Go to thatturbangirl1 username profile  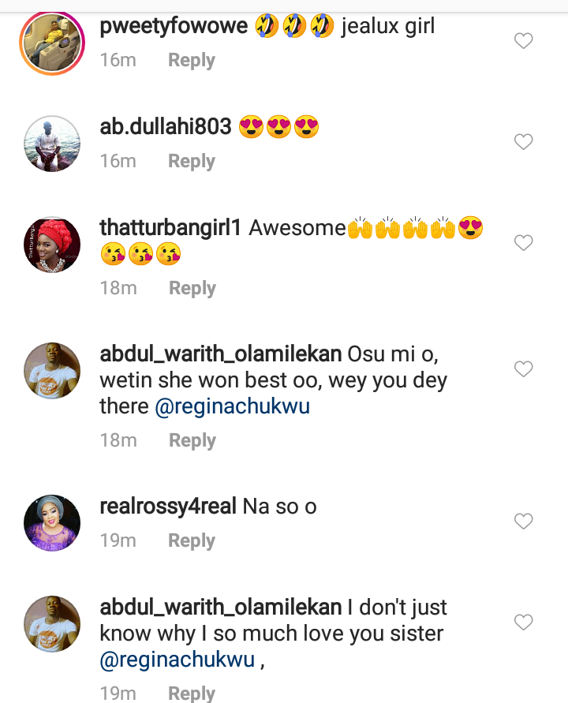pos(171,228)
